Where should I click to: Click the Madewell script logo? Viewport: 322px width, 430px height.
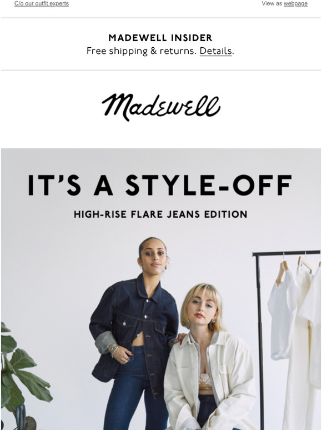[x=161, y=107]
